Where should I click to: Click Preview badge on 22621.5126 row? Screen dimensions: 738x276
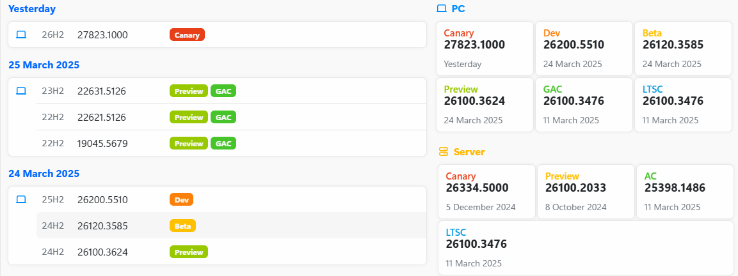pyautogui.click(x=189, y=117)
